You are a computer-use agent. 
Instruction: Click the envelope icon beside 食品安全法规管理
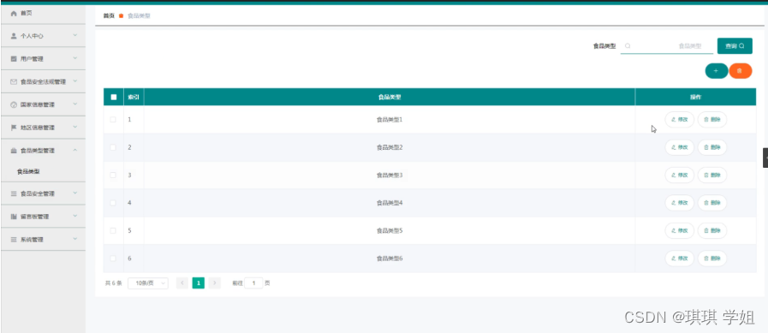[x=14, y=82]
